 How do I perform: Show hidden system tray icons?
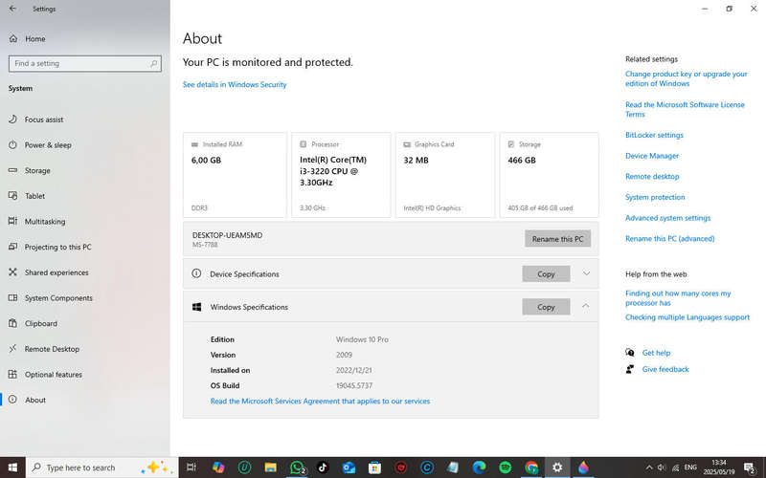click(649, 467)
